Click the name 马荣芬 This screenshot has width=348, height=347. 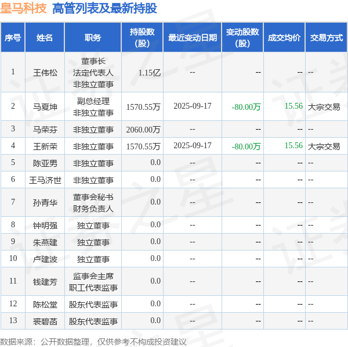point(45,130)
